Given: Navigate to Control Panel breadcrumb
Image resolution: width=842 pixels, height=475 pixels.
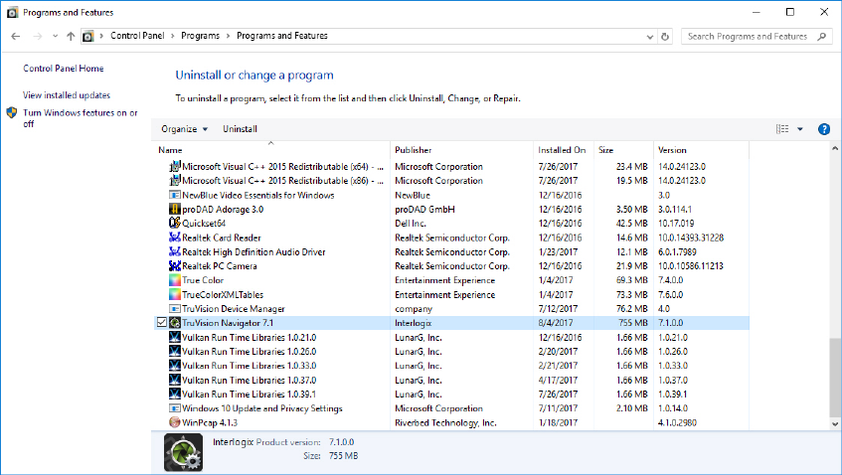Looking at the screenshot, I should click(137, 36).
